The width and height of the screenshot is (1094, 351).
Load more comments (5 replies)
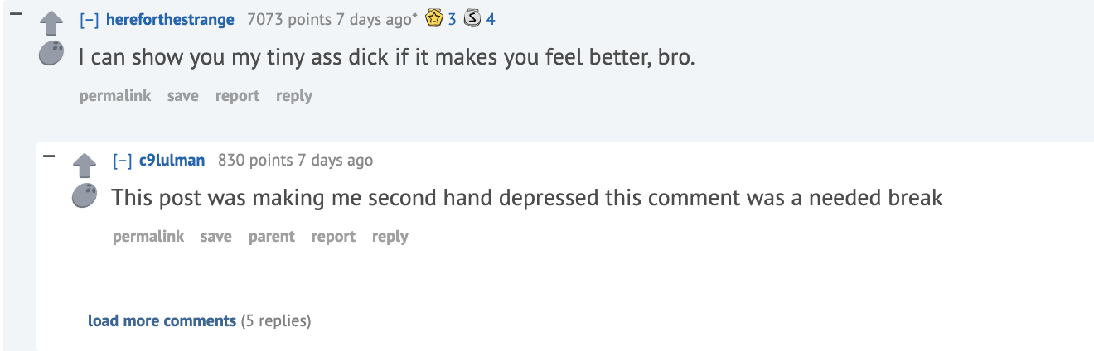pos(162,320)
